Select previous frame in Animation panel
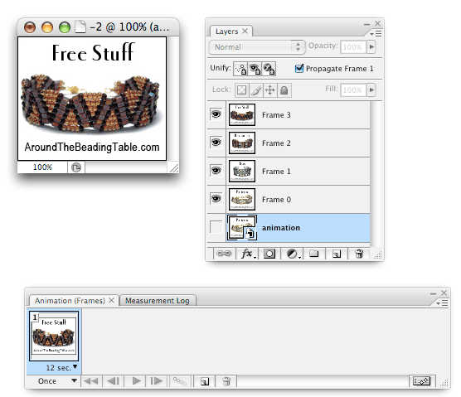Viewport: 461px width, 397px height. coord(113,381)
